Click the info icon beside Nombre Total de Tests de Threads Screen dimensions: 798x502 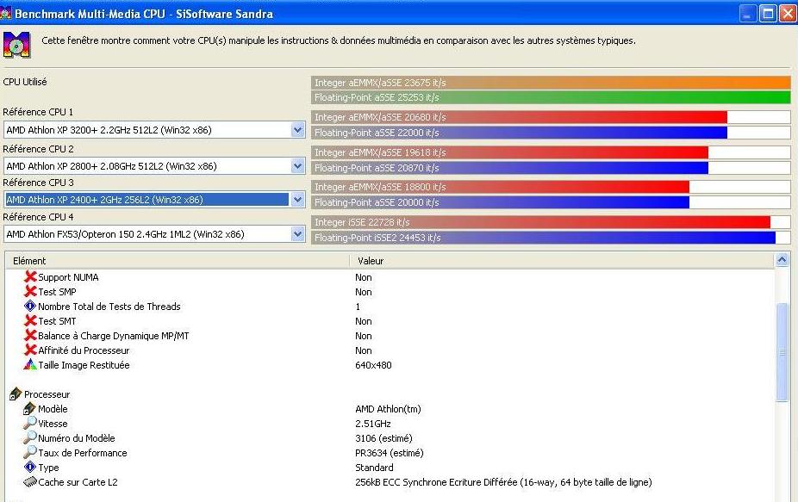(30, 307)
